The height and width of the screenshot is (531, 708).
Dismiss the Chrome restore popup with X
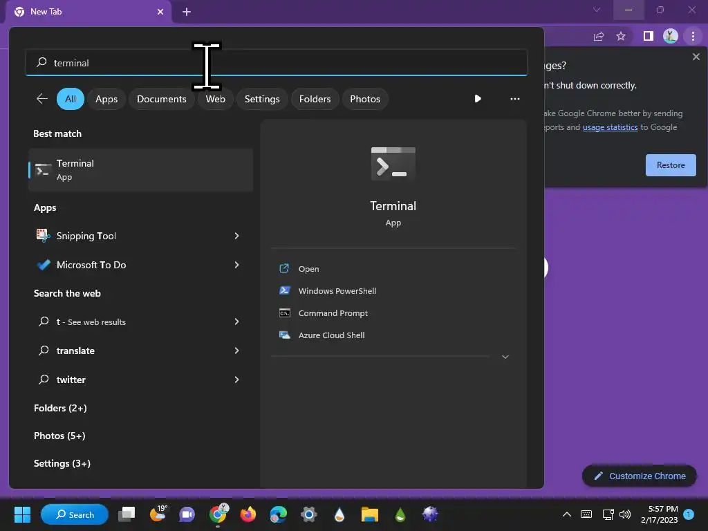(x=696, y=57)
